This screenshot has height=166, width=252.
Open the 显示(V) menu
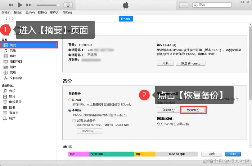pyautogui.click(x=30, y=13)
